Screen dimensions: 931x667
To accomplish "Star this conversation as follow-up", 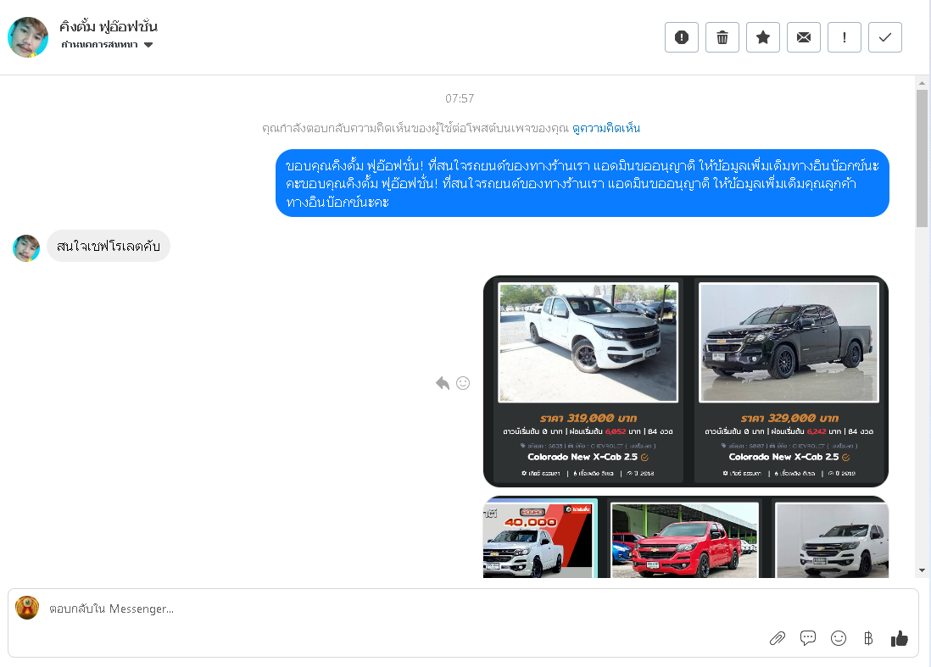I will 763,37.
